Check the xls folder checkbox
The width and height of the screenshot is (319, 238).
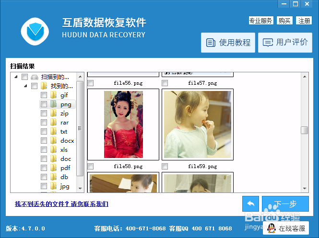44,150
